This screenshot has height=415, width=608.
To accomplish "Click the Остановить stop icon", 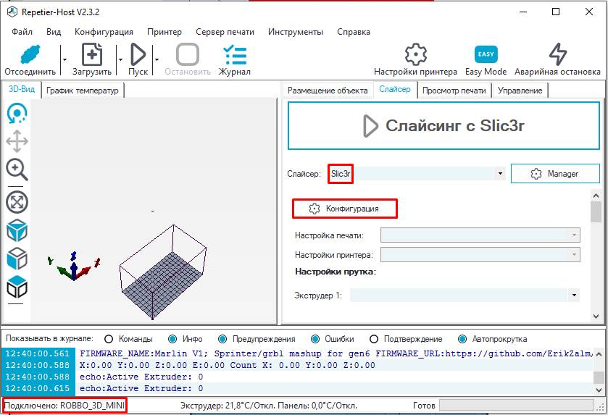I will click(x=188, y=54).
